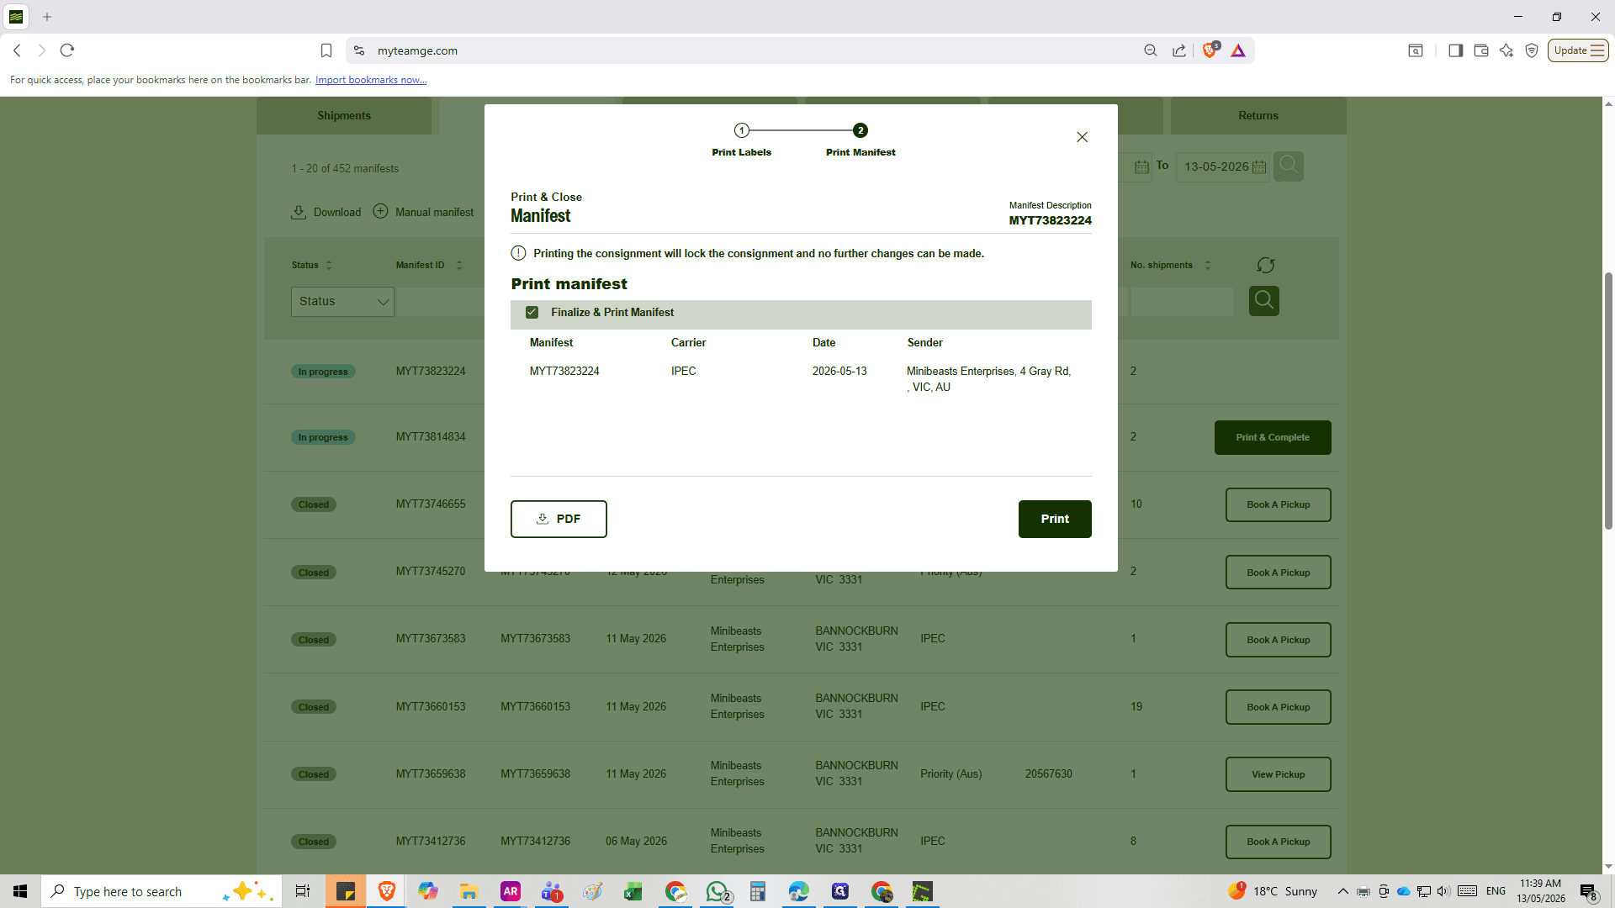Viewport: 1615px width, 908px height.
Task: Sort by Status column arrows
Action: (x=329, y=265)
